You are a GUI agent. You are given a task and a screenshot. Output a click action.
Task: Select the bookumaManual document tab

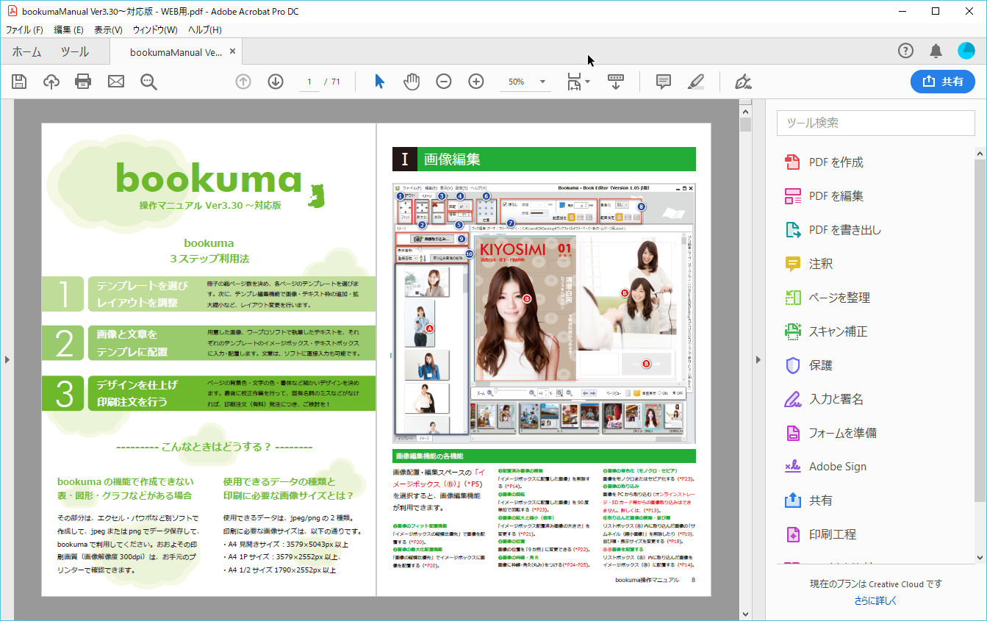pyautogui.click(x=176, y=52)
